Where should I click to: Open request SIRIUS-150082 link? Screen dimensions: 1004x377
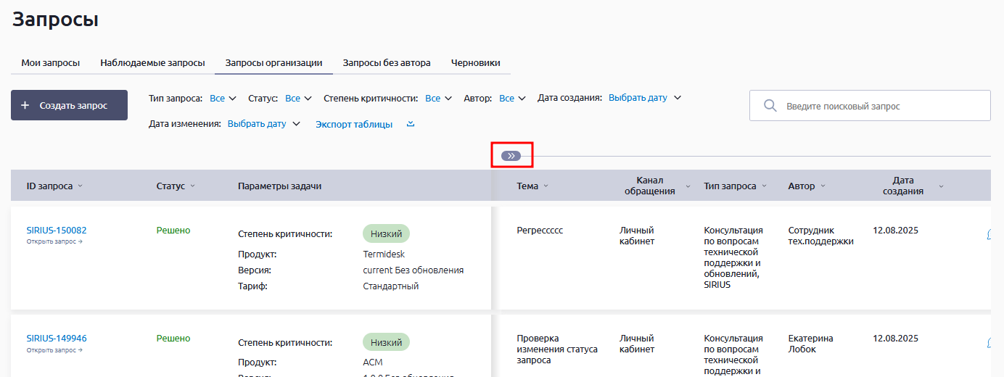click(57, 231)
